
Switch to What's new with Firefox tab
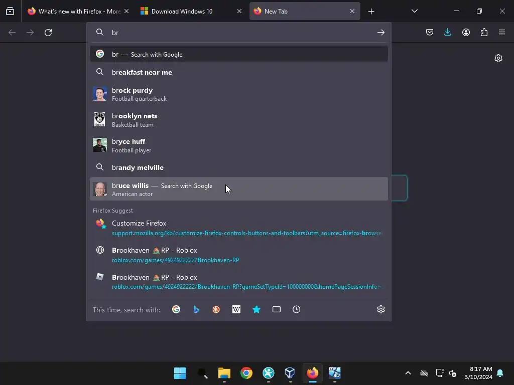tap(78, 12)
